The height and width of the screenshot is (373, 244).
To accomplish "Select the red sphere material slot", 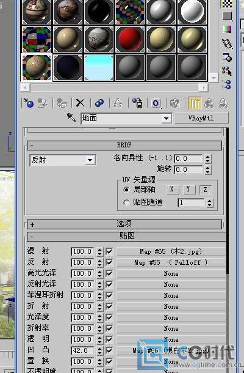I will (130, 40).
